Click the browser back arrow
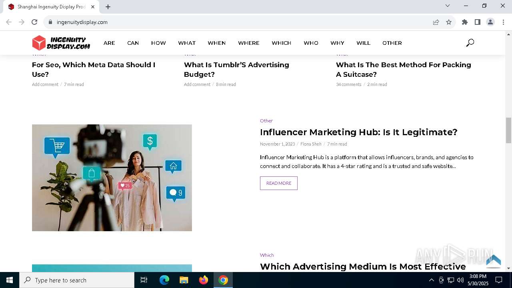Viewport: 512px width, 288px height. point(9,22)
